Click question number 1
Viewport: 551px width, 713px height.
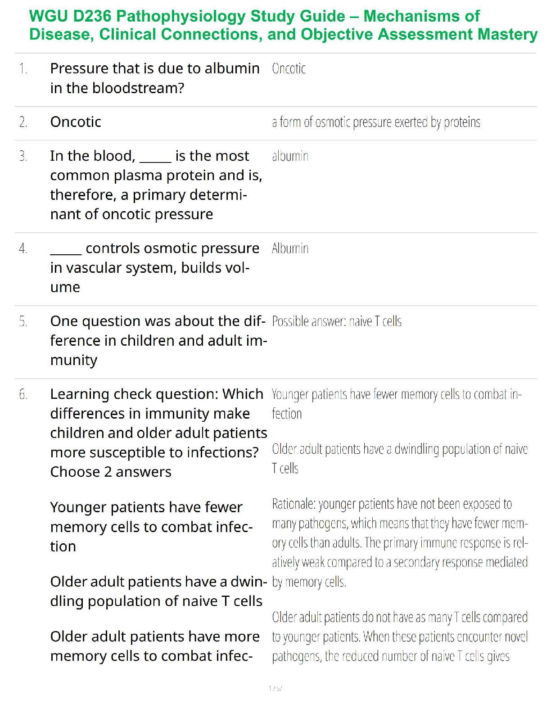click(x=23, y=69)
